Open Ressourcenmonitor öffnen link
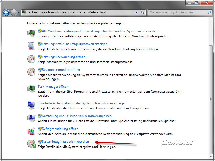Viewport: 215px width, 161px height. pos(61,70)
